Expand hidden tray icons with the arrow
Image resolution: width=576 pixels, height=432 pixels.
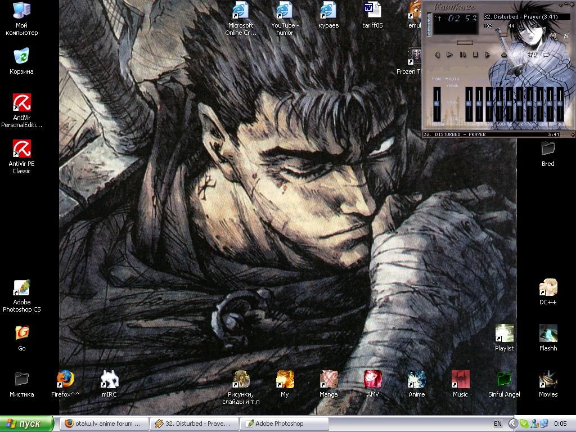513,424
